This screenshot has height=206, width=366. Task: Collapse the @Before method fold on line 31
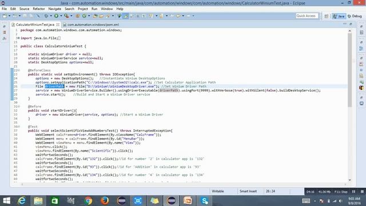[19, 106]
